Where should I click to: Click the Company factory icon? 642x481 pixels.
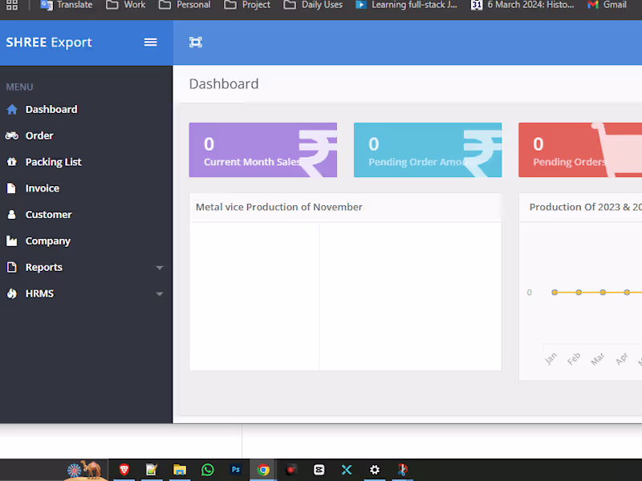click(12, 241)
